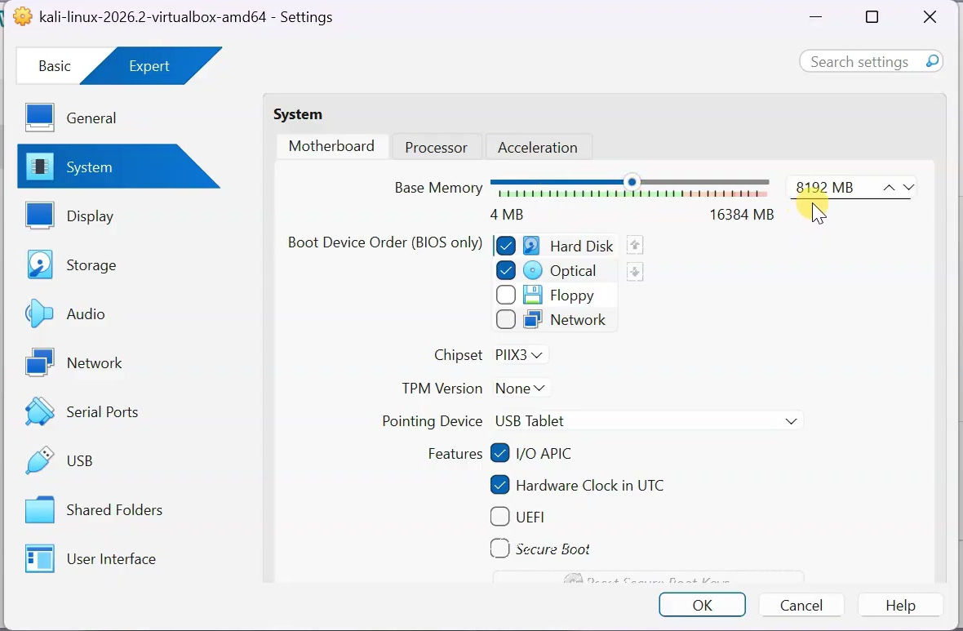
Task: Open the Display settings label
Action: [90, 216]
